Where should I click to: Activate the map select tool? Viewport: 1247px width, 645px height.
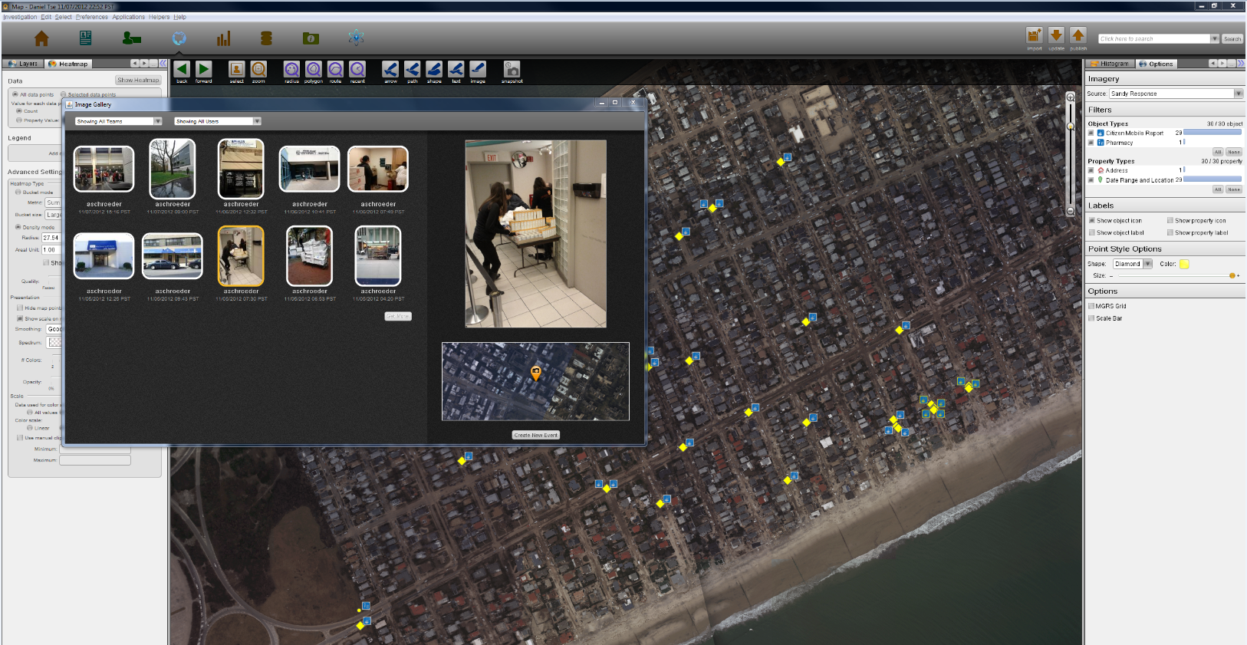coord(237,69)
